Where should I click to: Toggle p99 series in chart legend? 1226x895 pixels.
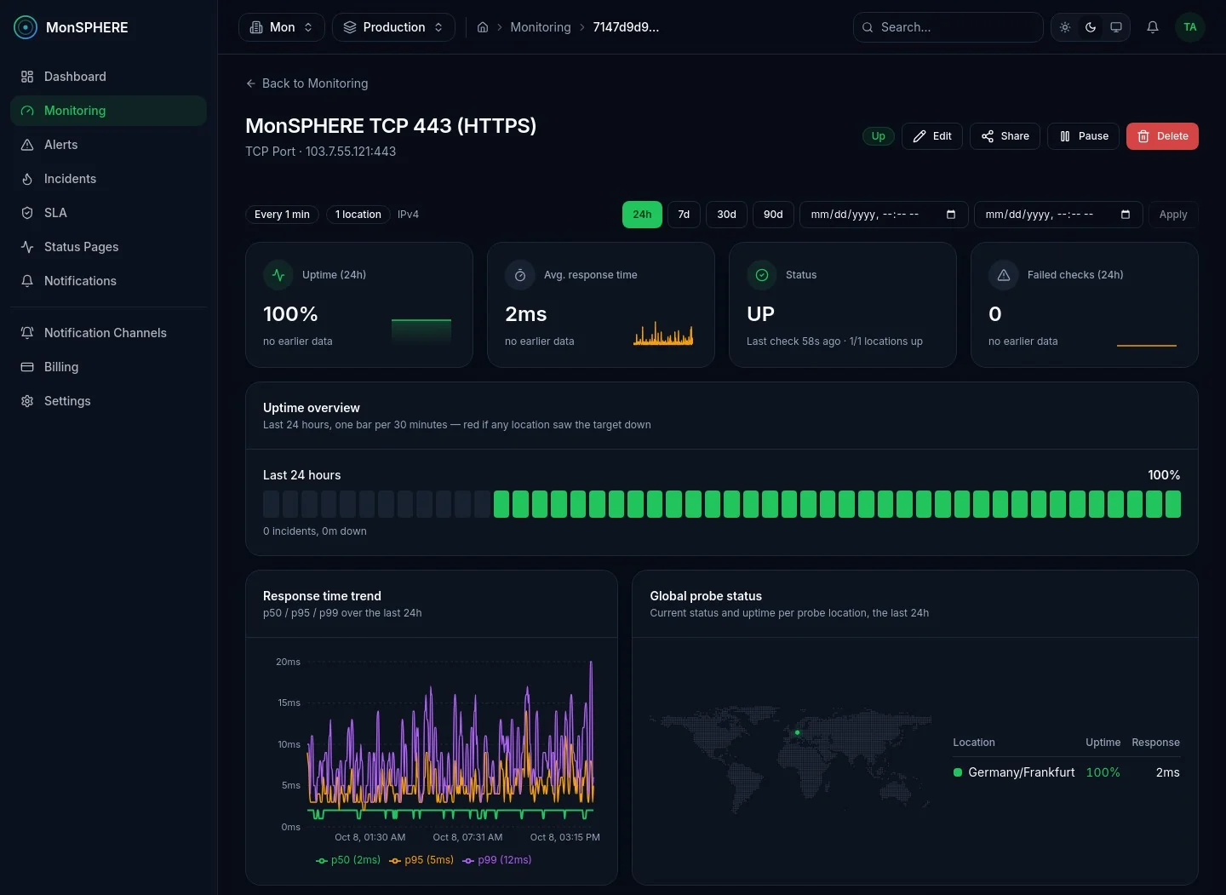[x=497, y=860]
